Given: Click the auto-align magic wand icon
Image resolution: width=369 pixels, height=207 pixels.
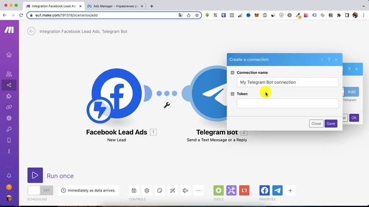Looking at the screenshot, I should tap(172, 190).
